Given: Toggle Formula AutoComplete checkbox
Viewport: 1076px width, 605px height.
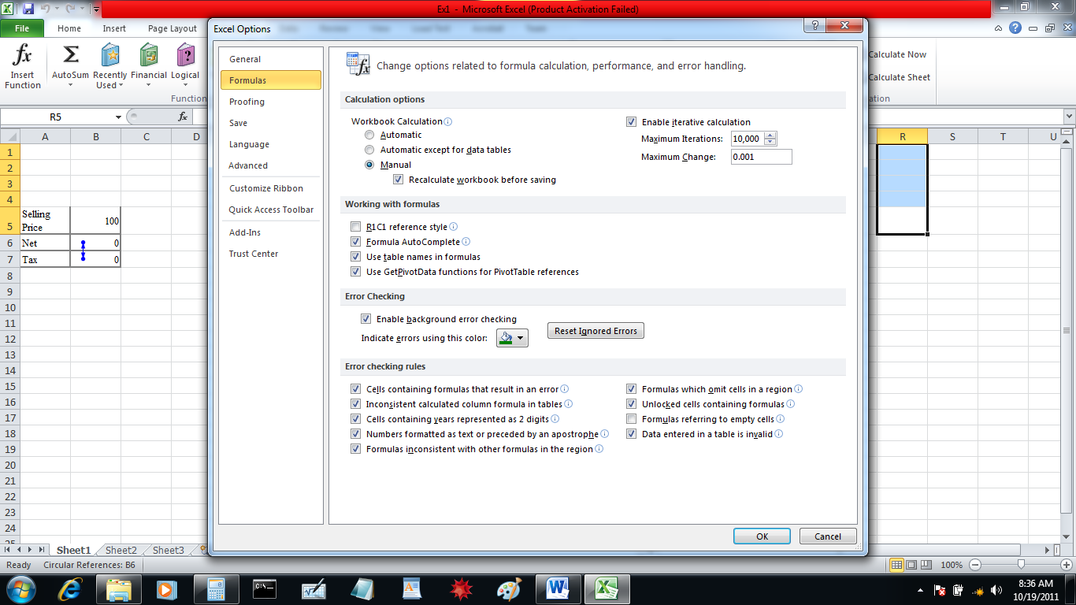Looking at the screenshot, I should (355, 242).
